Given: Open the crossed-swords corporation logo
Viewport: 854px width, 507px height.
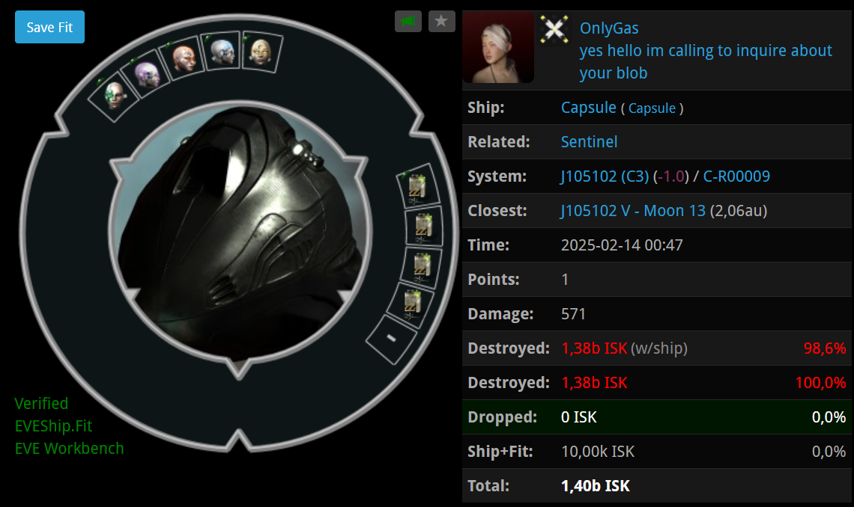Looking at the screenshot, I should [x=554, y=29].
